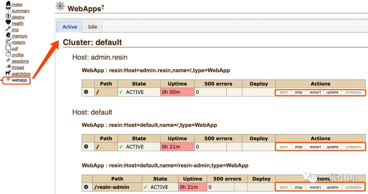Open the summary page link
Screen dimensions: 368x194
[21, 11]
